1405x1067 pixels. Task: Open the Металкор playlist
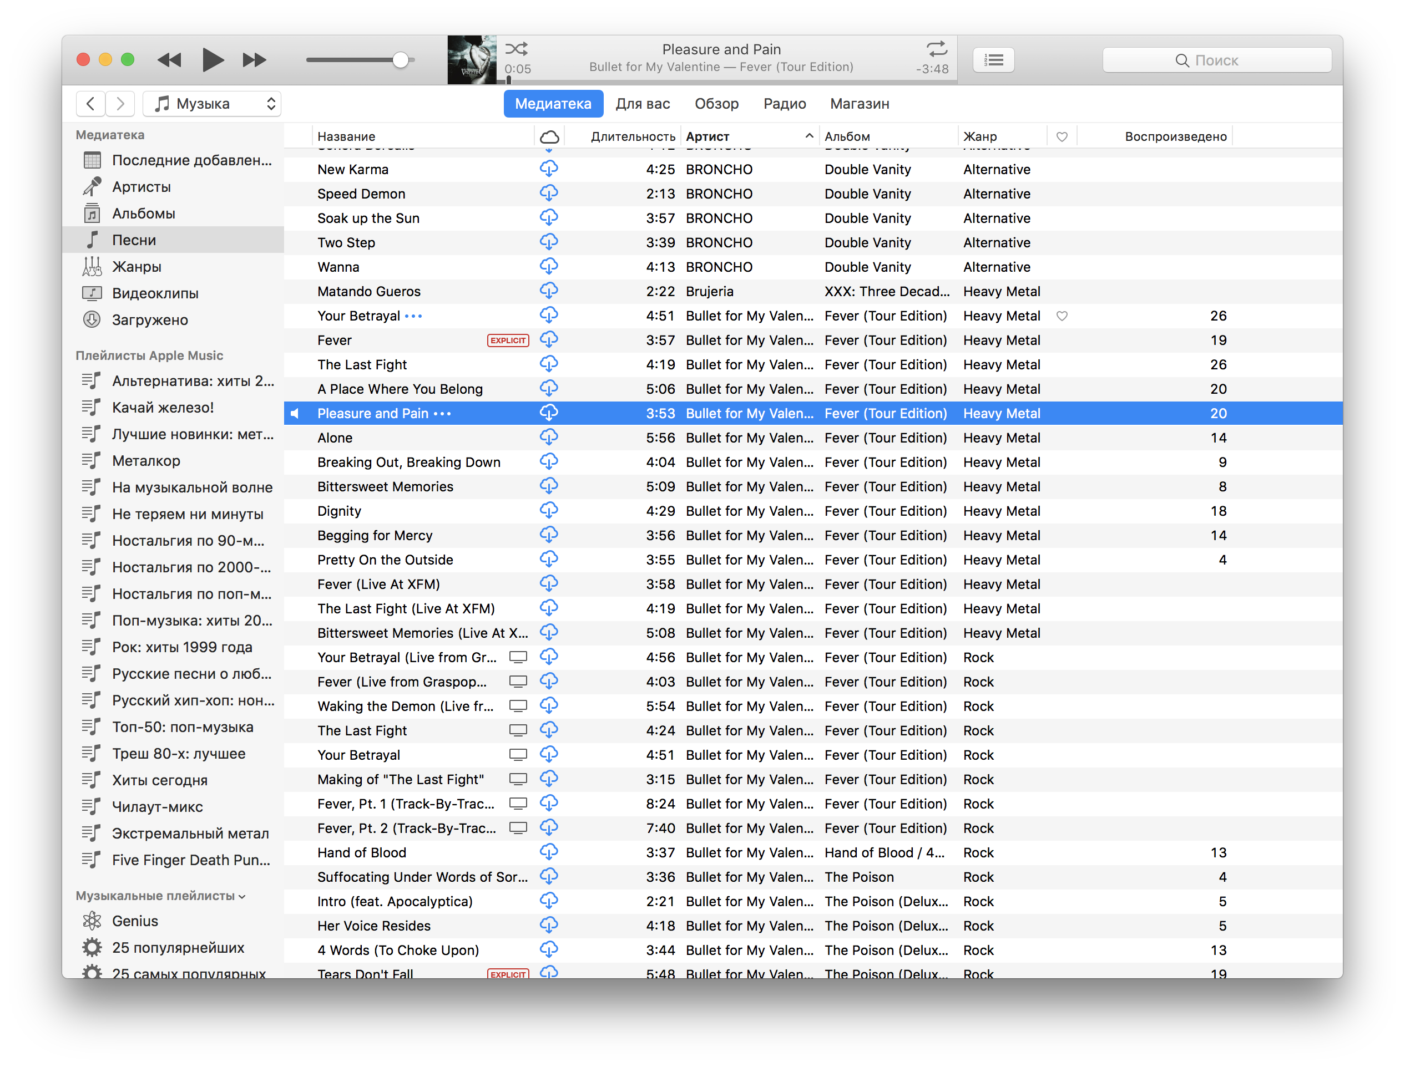[x=173, y=460]
